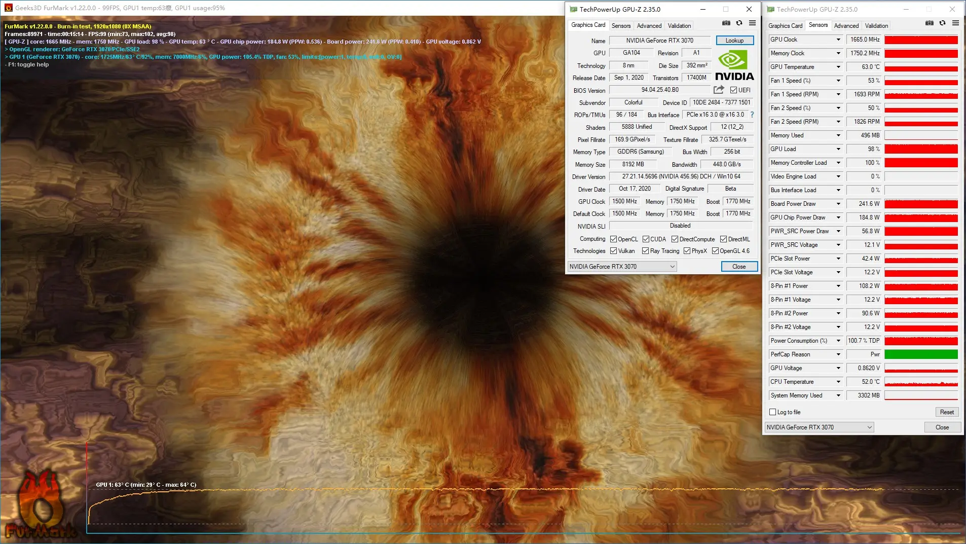Open Fan 2 Speed (RPM) dropdown
Screen dimensions: 966x544
(838, 122)
